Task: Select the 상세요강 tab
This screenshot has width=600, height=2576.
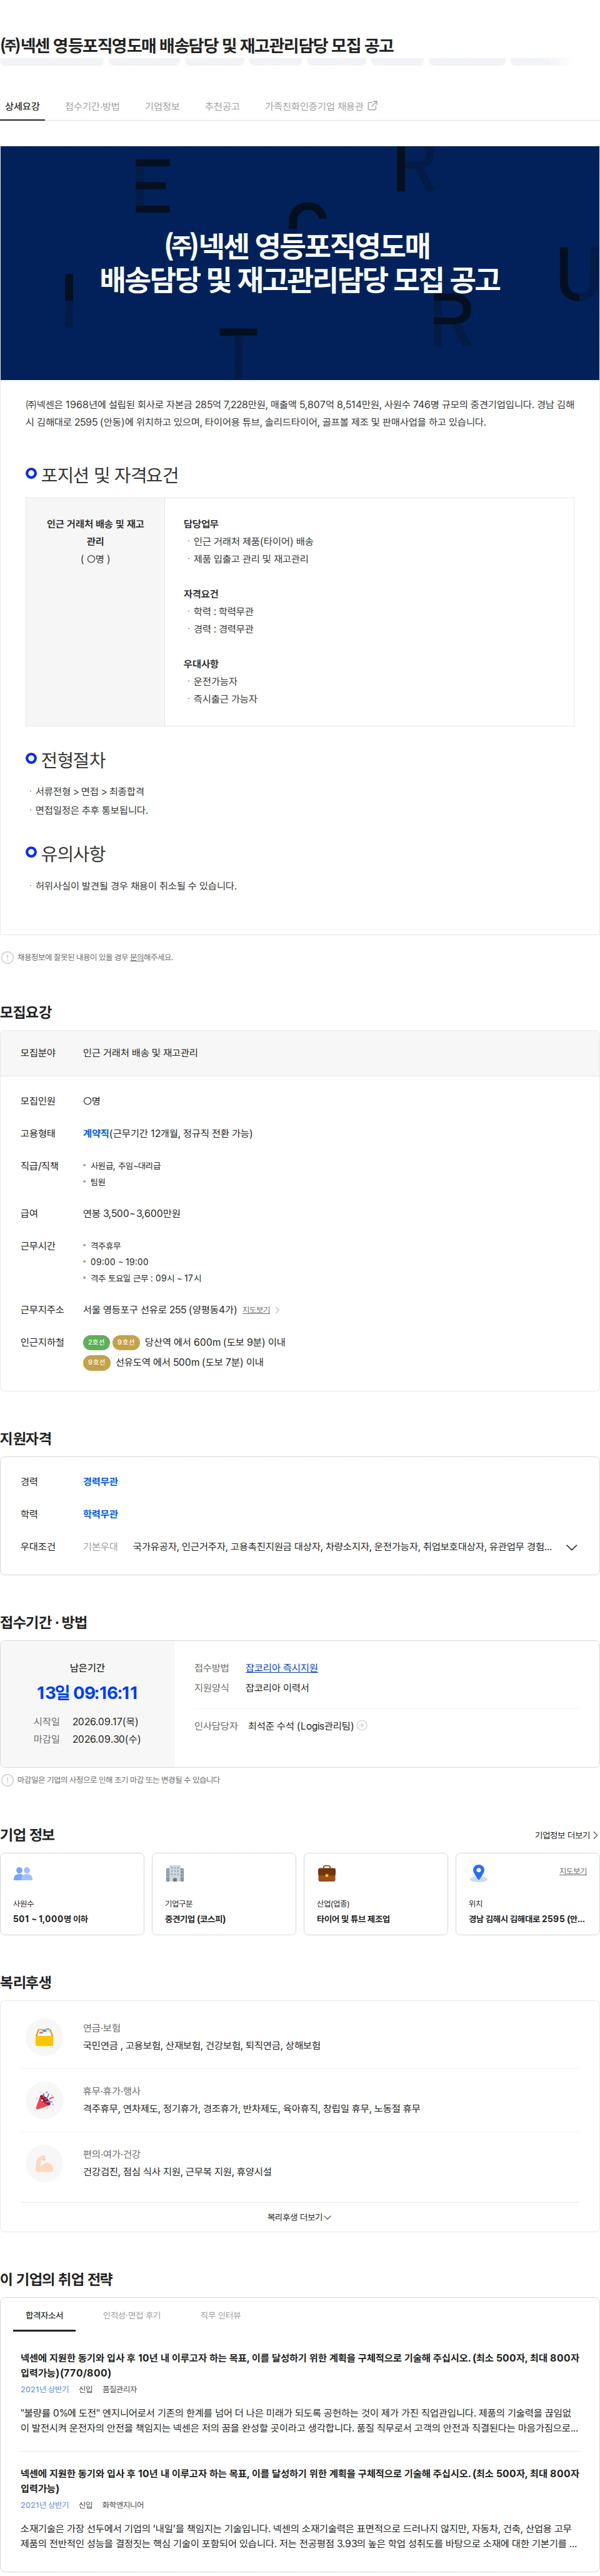Action: (22, 106)
